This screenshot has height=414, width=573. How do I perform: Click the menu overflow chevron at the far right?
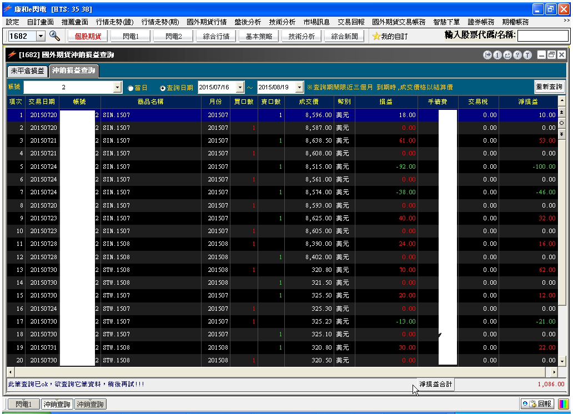click(566, 21)
